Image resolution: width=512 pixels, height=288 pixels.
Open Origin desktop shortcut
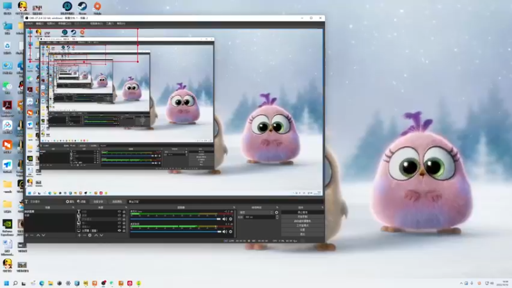pos(97,8)
